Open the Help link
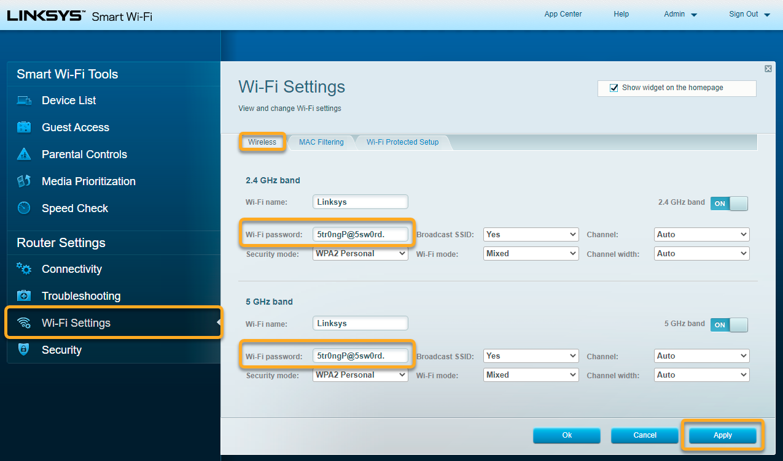783x461 pixels. [621, 14]
